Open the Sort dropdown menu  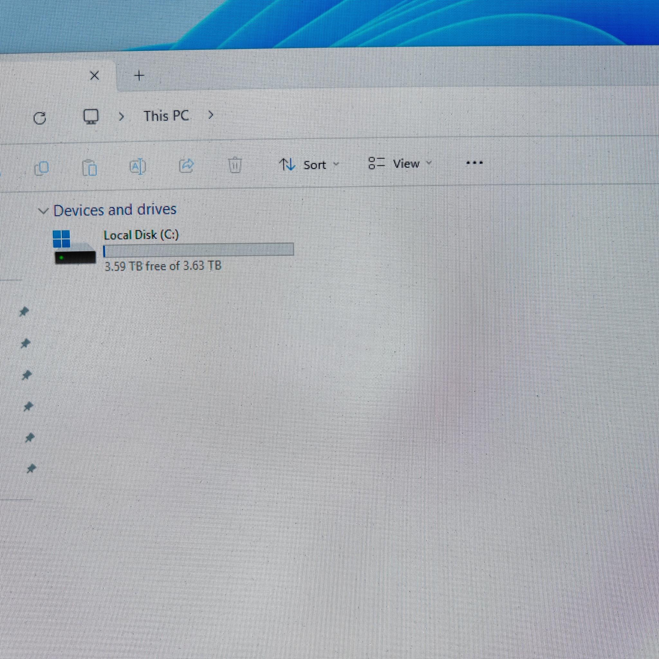click(309, 164)
